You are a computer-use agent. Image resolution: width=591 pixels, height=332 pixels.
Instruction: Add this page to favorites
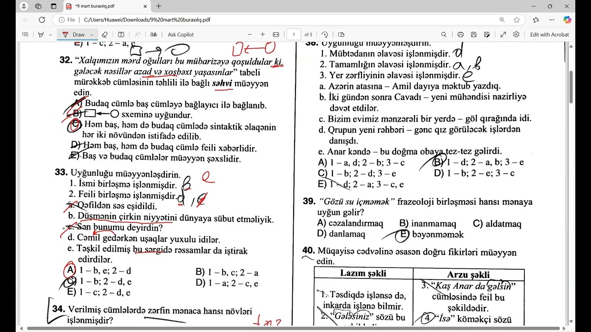(x=517, y=20)
